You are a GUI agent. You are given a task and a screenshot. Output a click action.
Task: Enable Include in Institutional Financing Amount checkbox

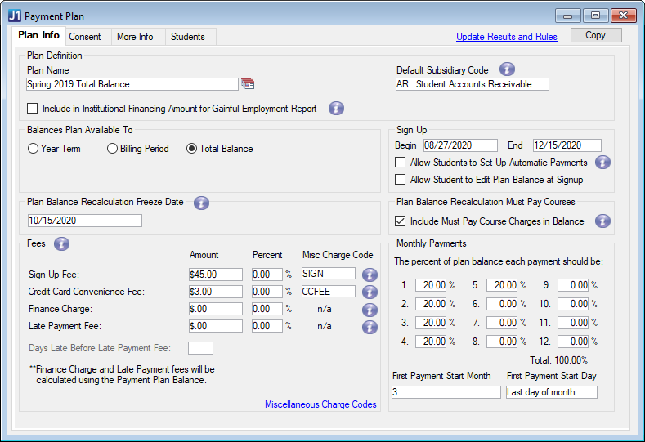coord(33,108)
